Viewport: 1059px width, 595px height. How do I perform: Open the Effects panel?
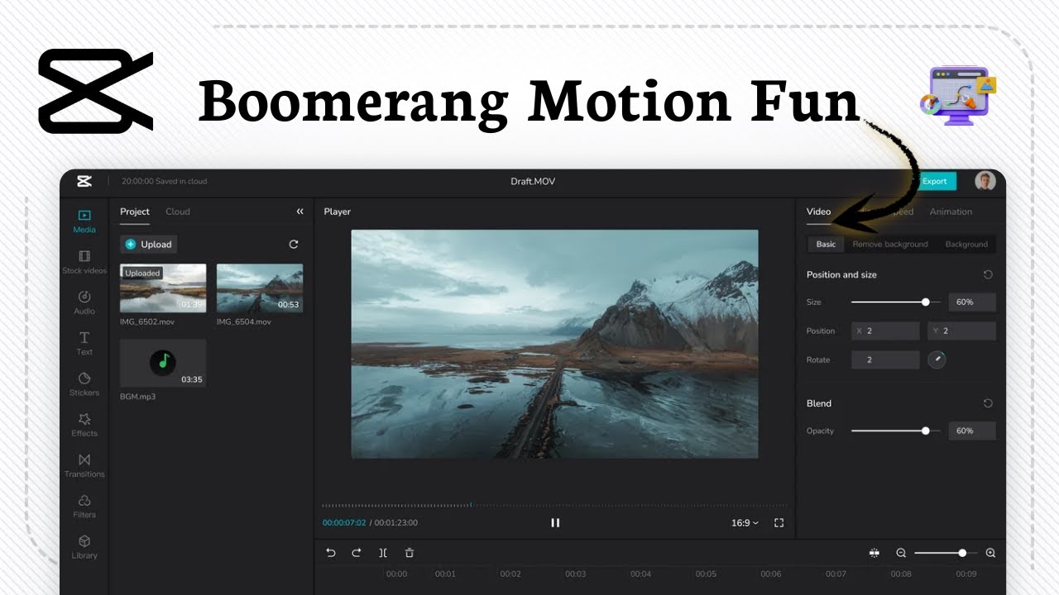(84, 425)
